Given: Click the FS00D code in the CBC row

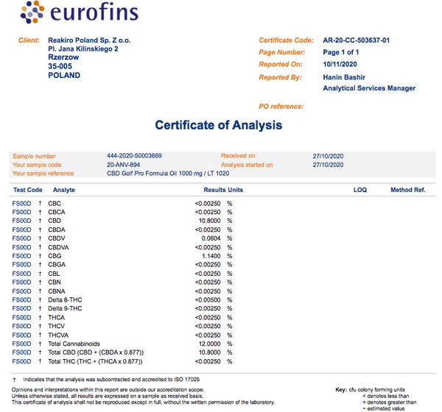Looking at the screenshot, I should click(x=21, y=204).
